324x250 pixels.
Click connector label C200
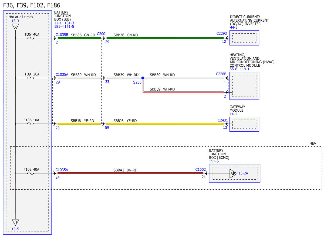(101, 34)
